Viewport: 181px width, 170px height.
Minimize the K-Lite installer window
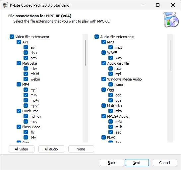[143, 5]
